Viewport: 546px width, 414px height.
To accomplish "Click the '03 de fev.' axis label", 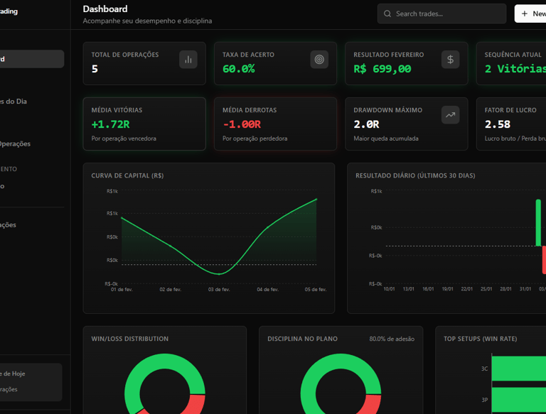I will click(x=219, y=290).
